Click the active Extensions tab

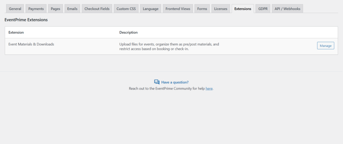coord(243,9)
